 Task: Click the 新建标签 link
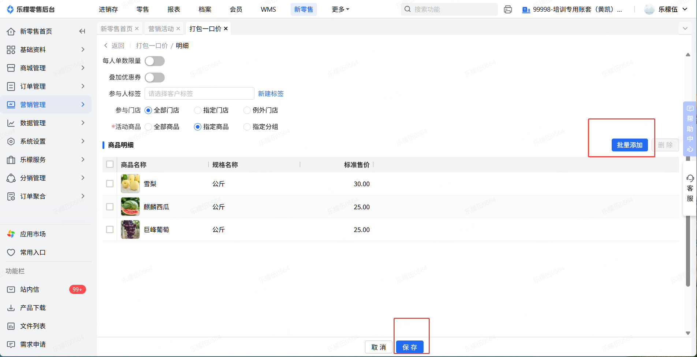271,94
